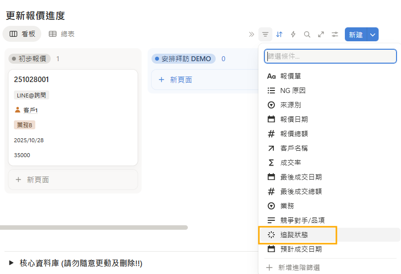This screenshot has width=401, height=274.
Task: Select 客戶名稱 relation property
Action: pos(294,148)
